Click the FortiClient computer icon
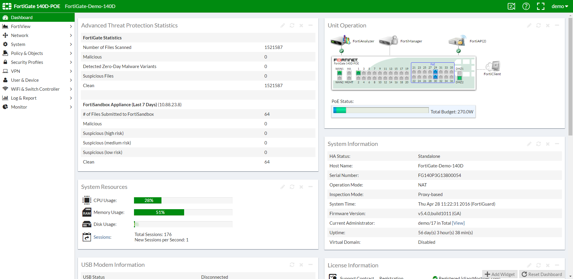The image size is (573, 279). [x=493, y=66]
